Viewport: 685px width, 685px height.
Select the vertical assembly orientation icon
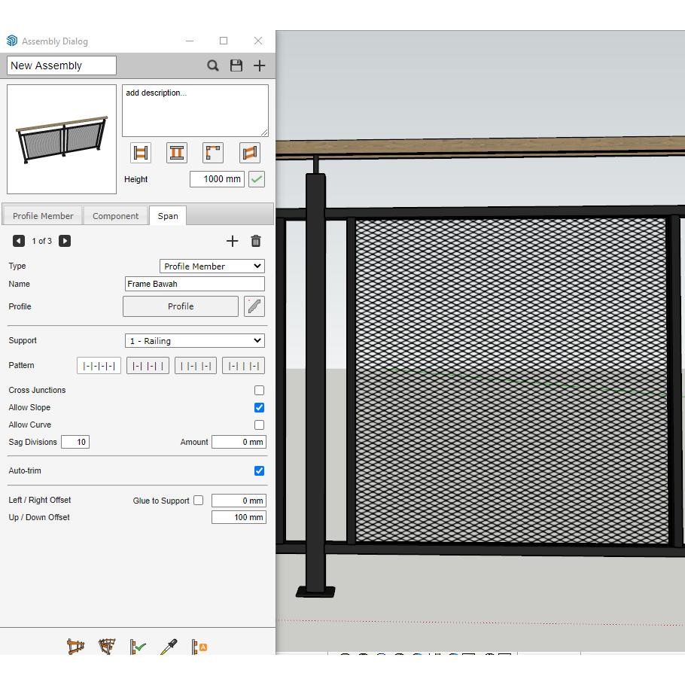177,152
